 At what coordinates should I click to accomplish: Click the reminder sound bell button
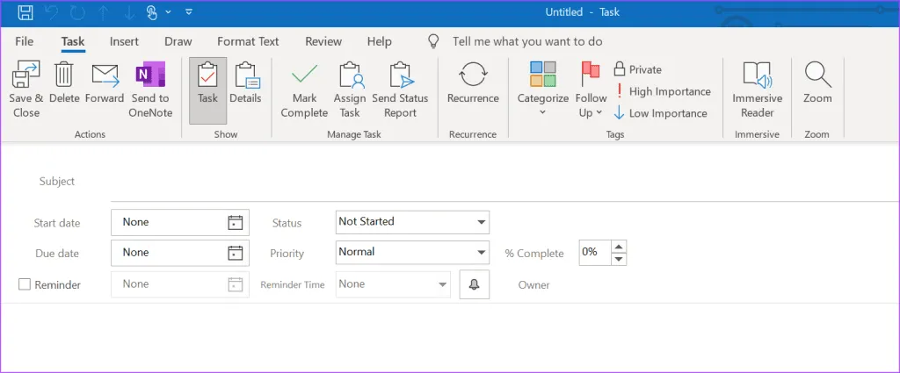(474, 284)
